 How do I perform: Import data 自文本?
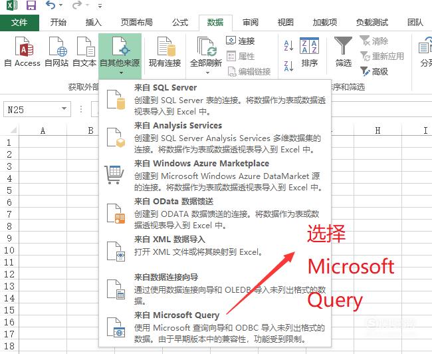pyautogui.click(x=84, y=52)
